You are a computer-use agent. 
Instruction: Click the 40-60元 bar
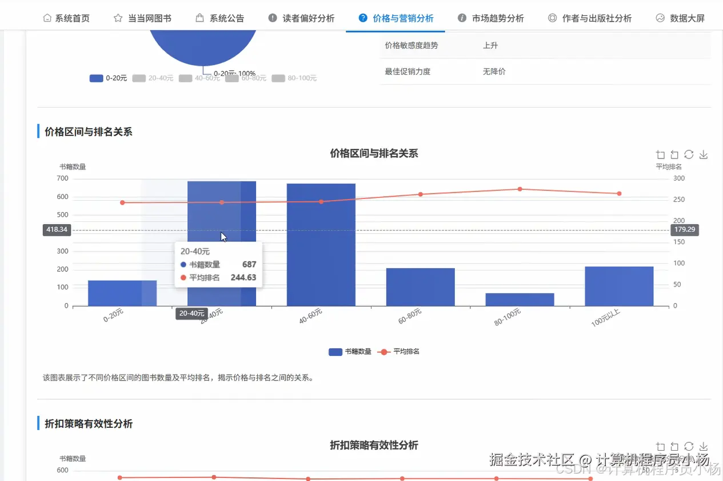pyautogui.click(x=321, y=245)
